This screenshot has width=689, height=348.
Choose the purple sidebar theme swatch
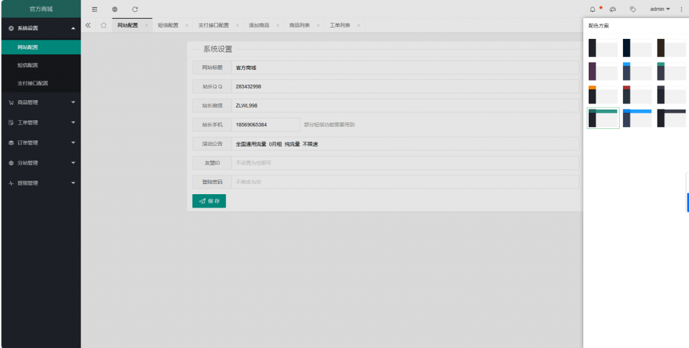[603, 71]
